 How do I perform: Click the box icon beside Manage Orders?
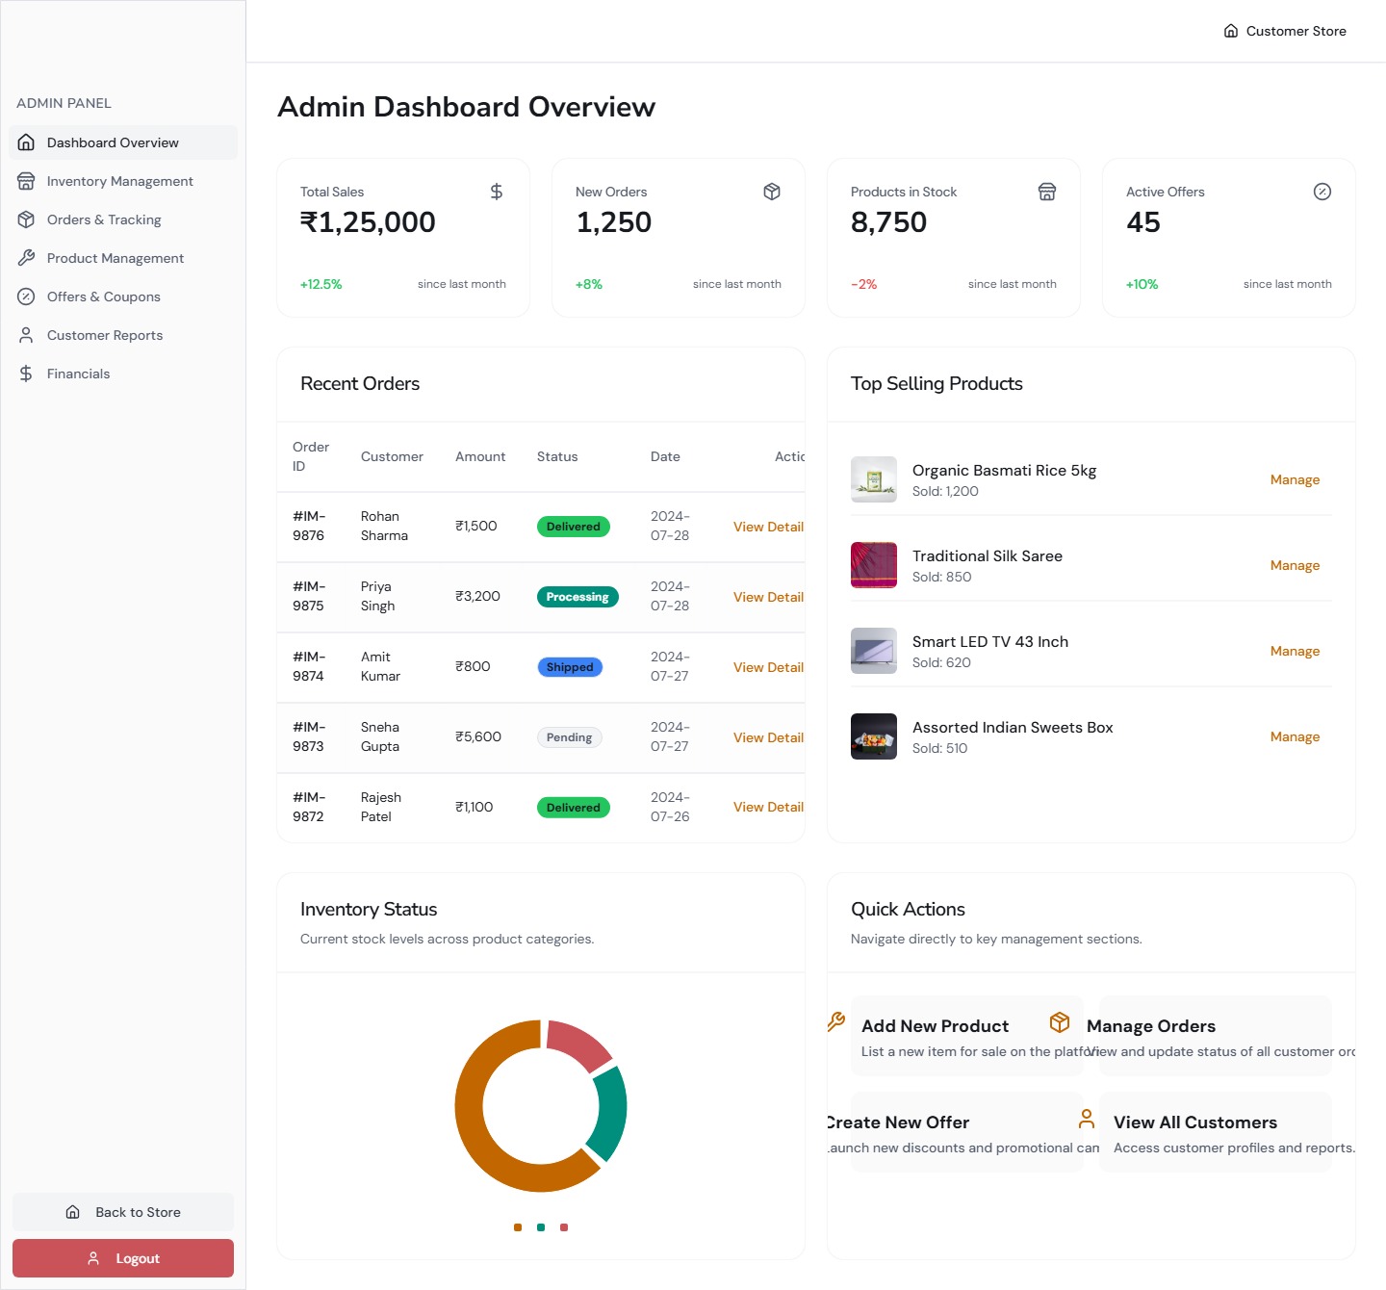coord(1060,1021)
